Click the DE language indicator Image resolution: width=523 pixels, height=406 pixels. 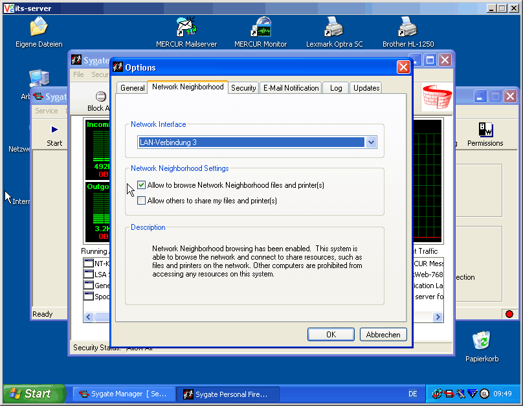(x=412, y=394)
